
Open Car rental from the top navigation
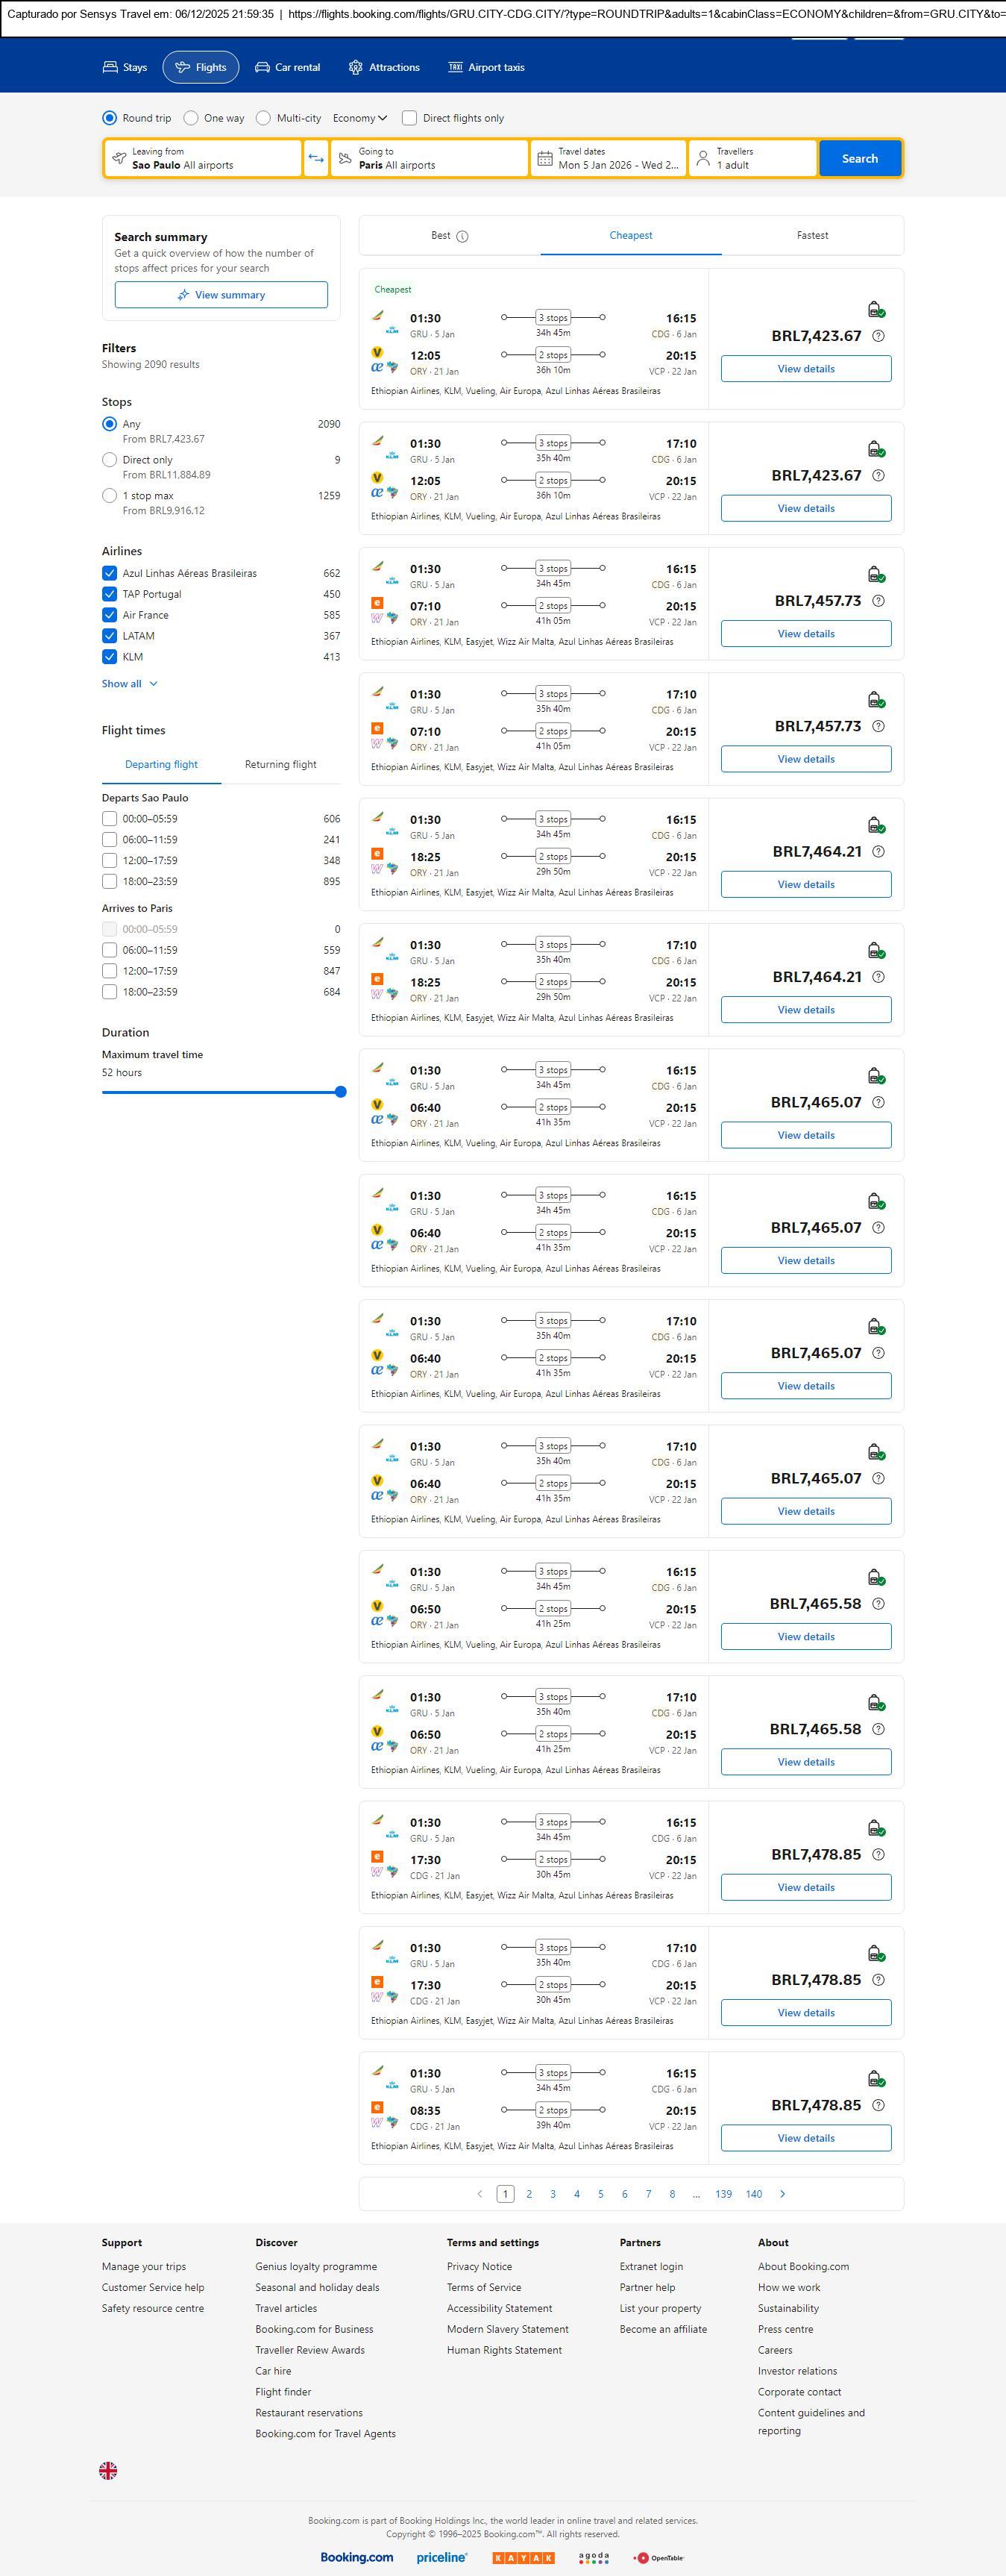pos(288,67)
